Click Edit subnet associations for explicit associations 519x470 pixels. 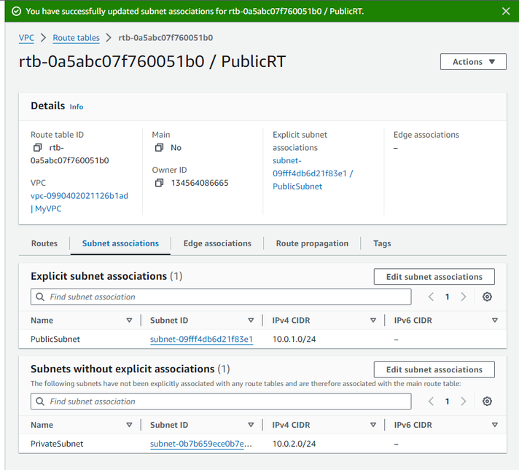tap(434, 277)
